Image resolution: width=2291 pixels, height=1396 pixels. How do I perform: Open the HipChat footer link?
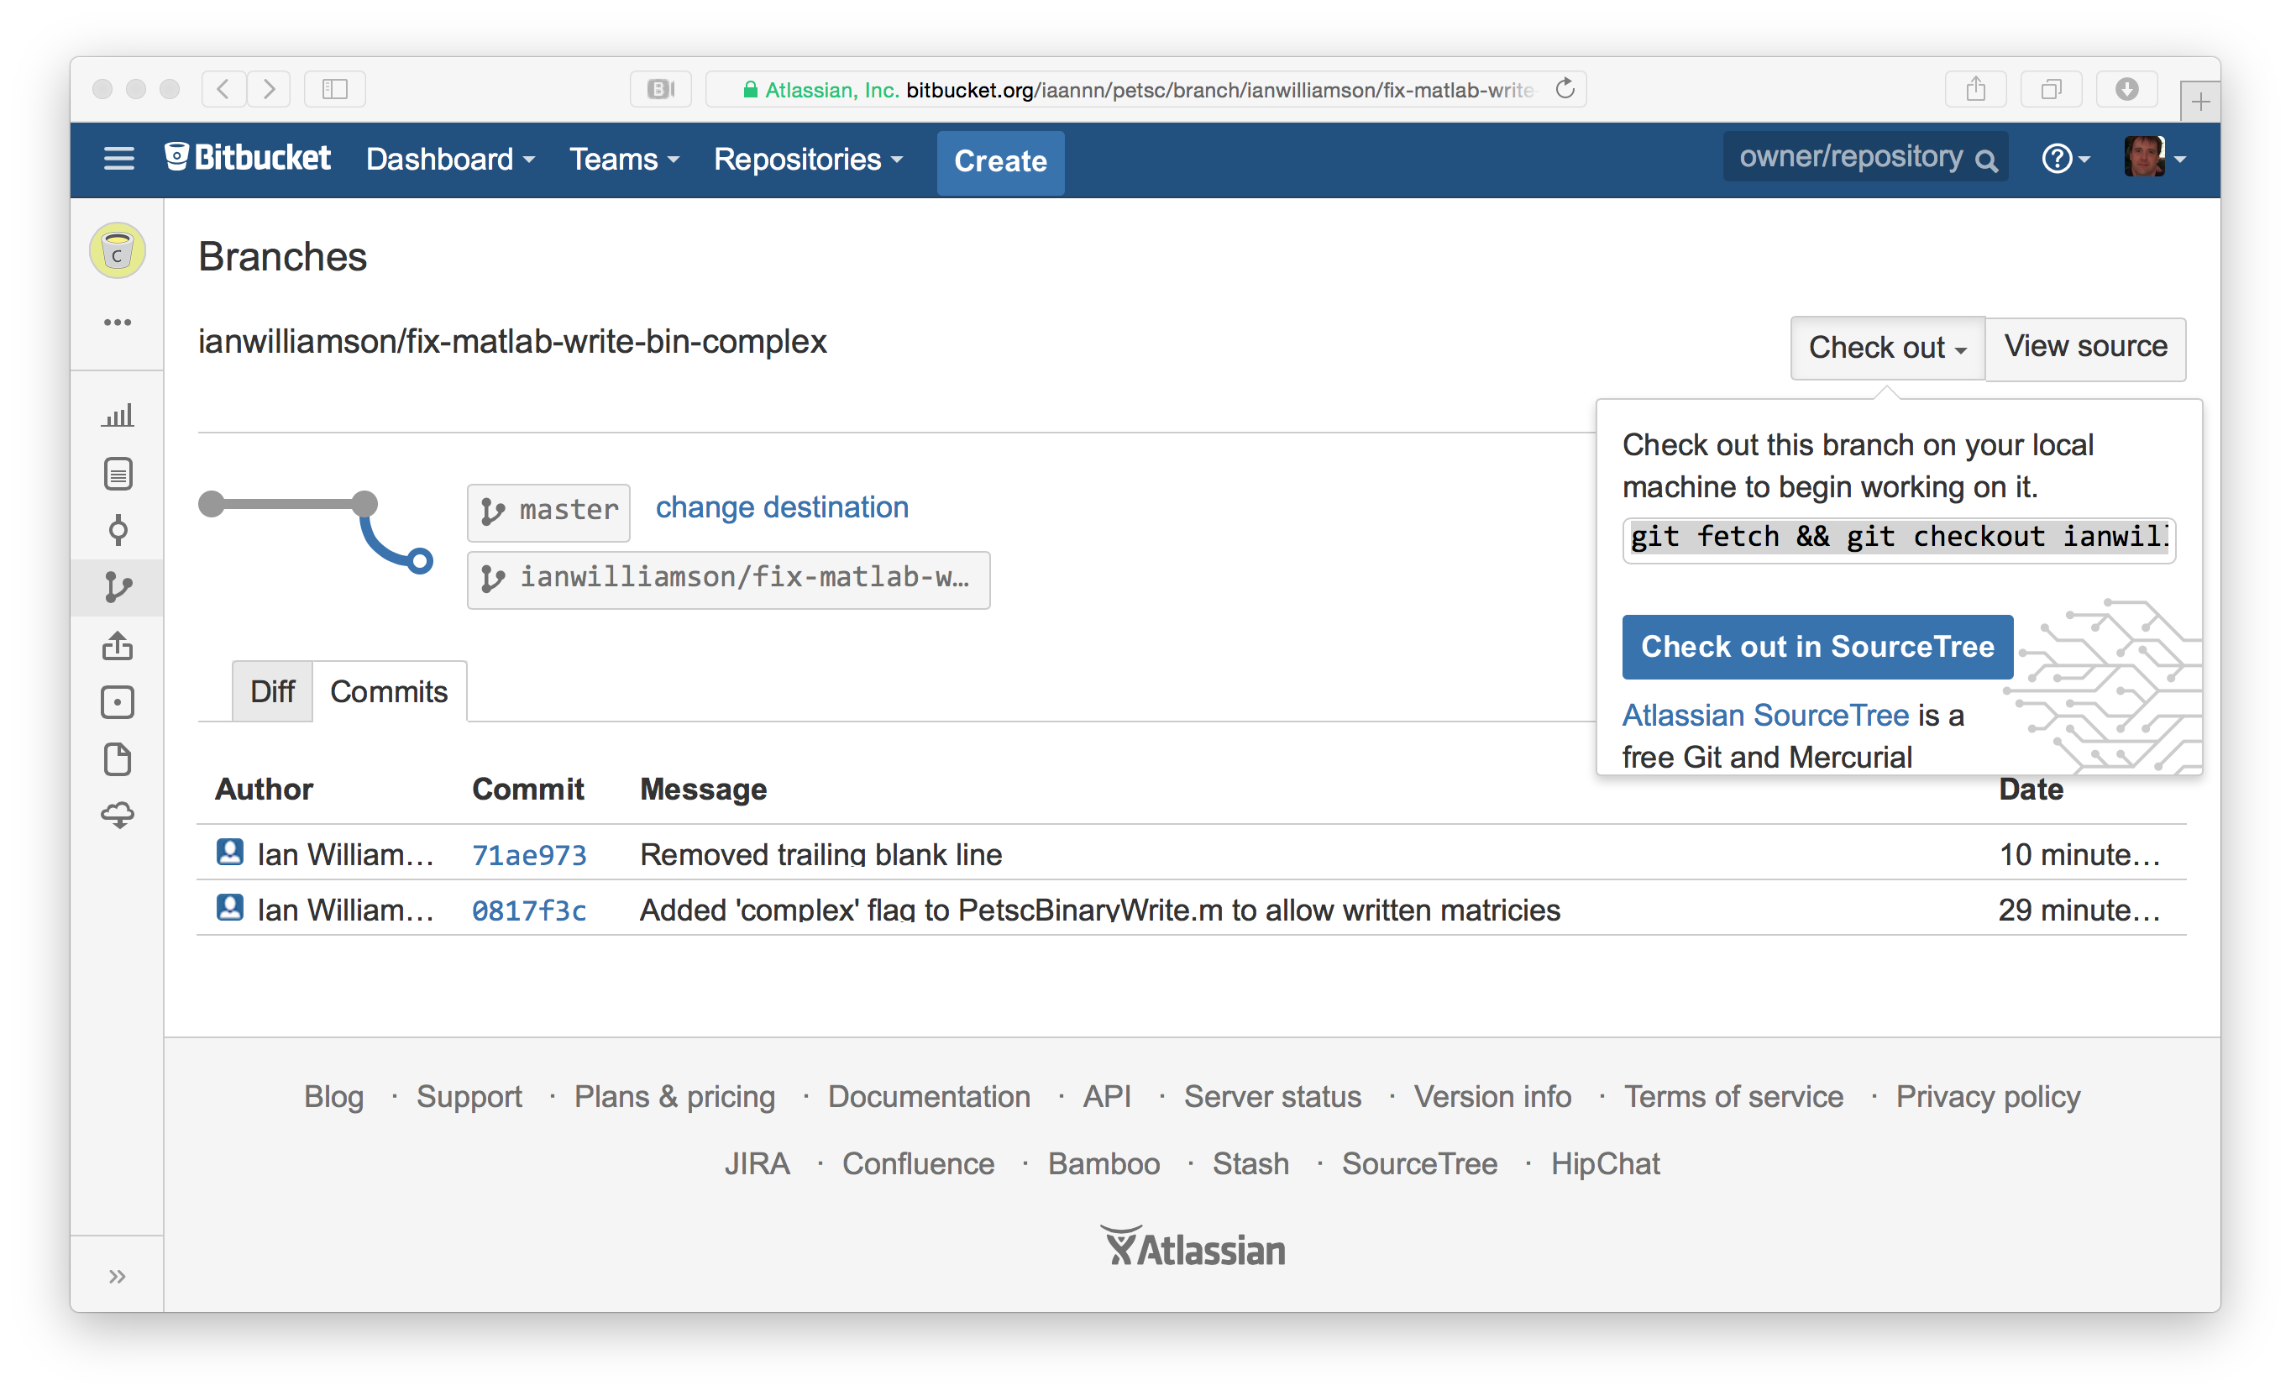(x=1606, y=1163)
